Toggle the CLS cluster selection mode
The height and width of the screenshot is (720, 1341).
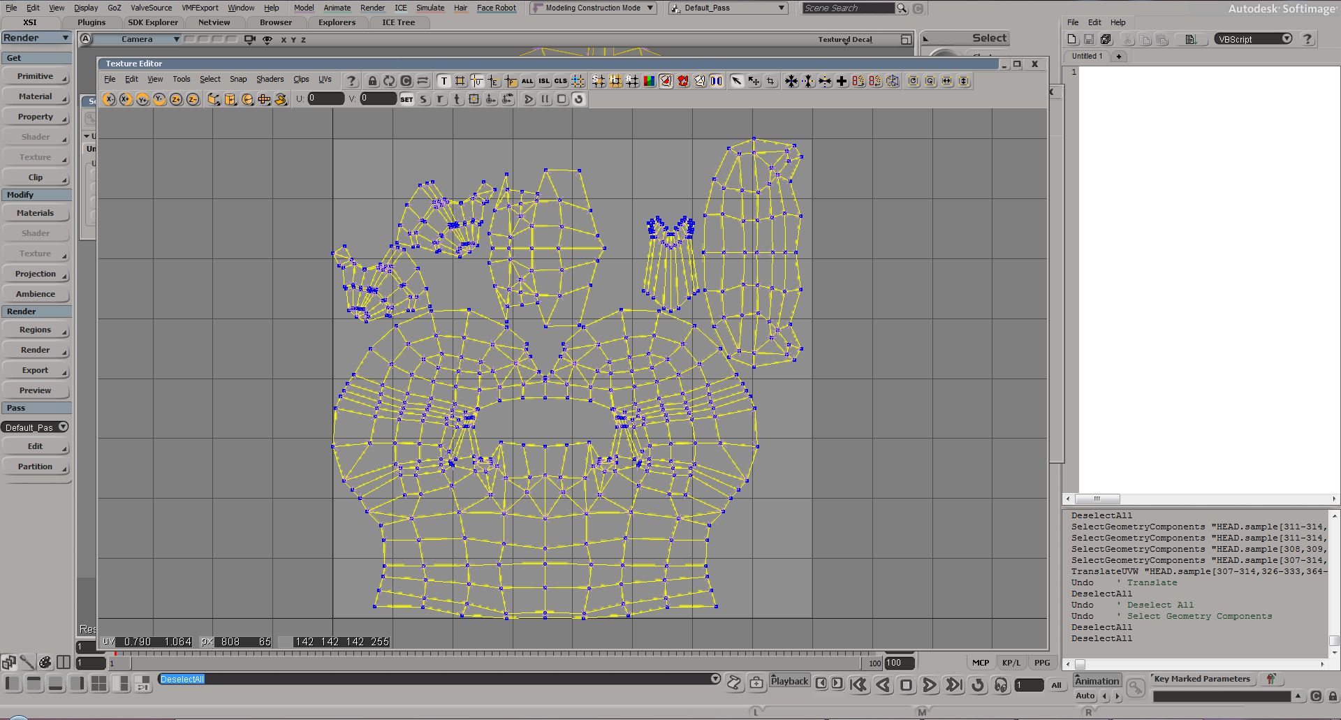tap(559, 81)
